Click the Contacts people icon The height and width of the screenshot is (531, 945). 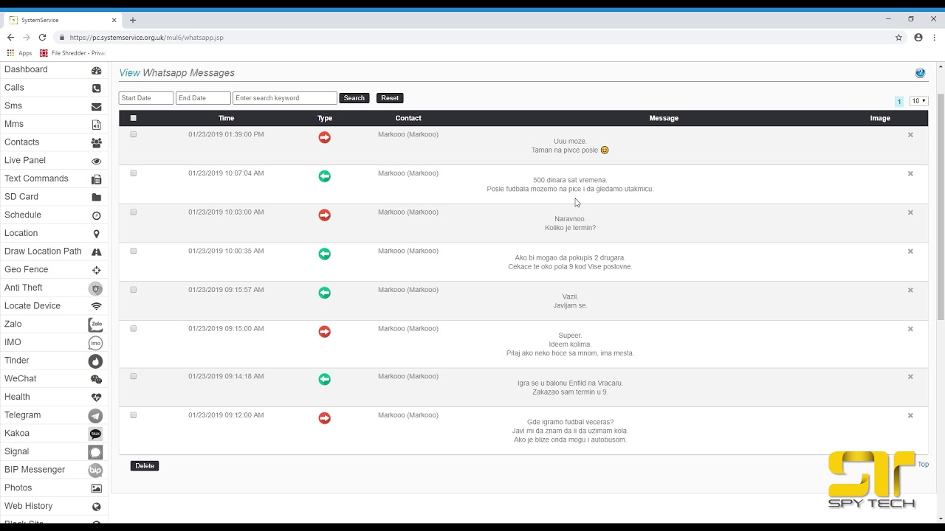[96, 143]
